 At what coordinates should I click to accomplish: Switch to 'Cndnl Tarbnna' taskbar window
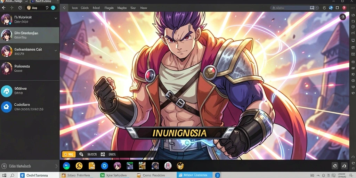38,175
